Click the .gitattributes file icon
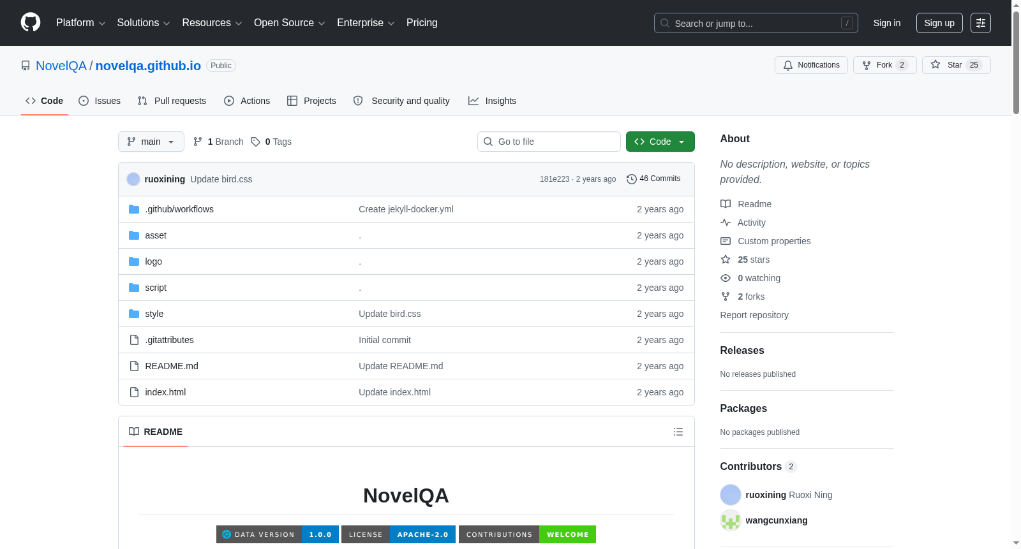Screen dimensions: 1021x549 click(x=134, y=340)
